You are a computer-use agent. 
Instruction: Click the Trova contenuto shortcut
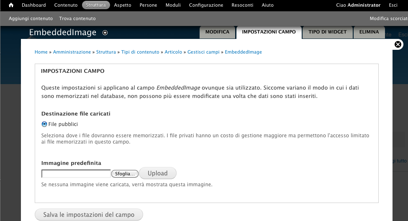coord(77,18)
